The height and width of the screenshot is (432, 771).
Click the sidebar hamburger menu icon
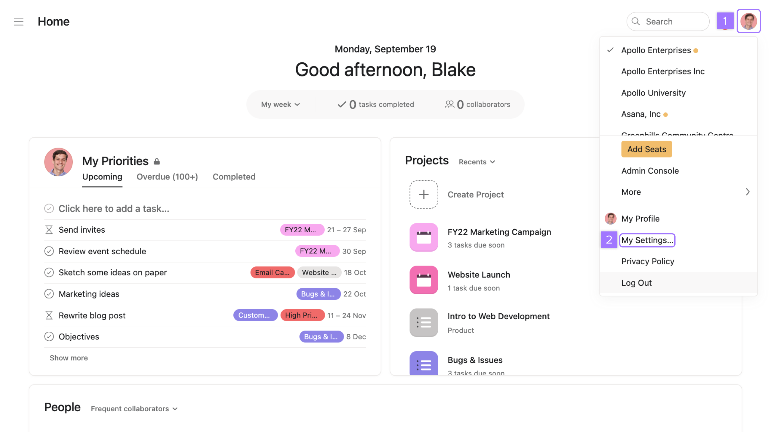[18, 21]
